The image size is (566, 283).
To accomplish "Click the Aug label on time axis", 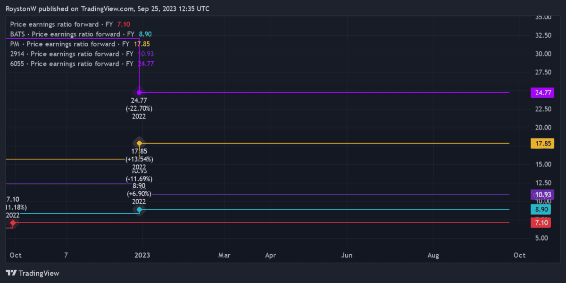I will tap(433, 255).
